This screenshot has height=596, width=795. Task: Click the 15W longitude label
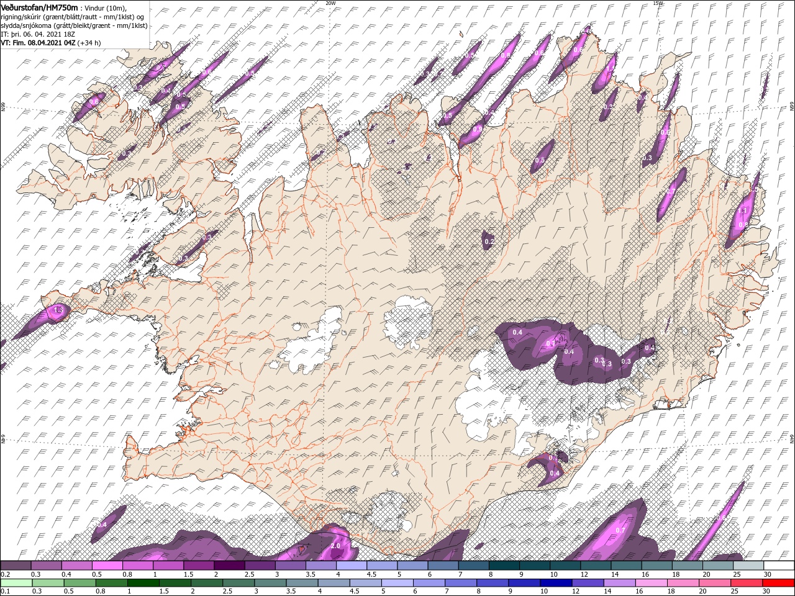click(x=658, y=3)
